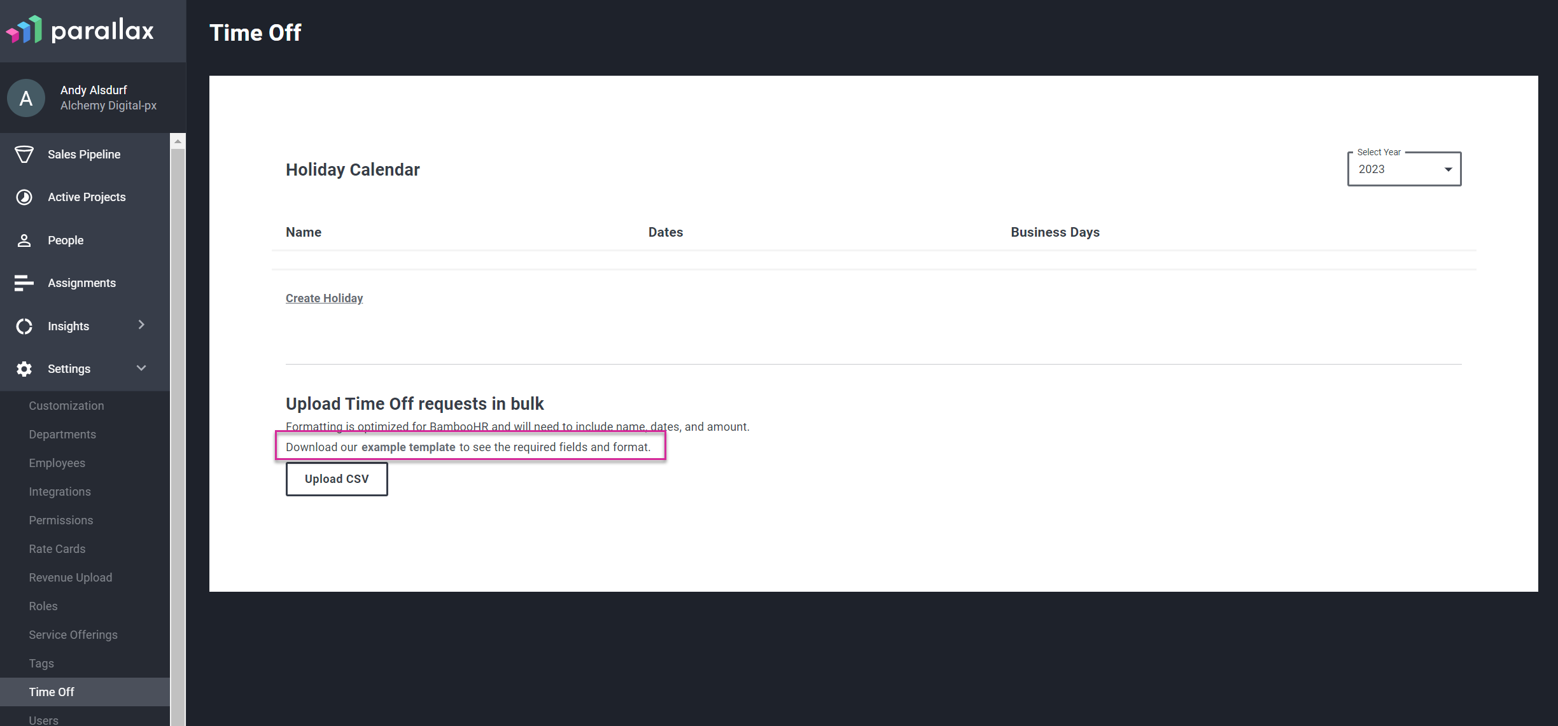Click the Settings gear icon
Viewport: 1558px width, 726px height.
[24, 369]
